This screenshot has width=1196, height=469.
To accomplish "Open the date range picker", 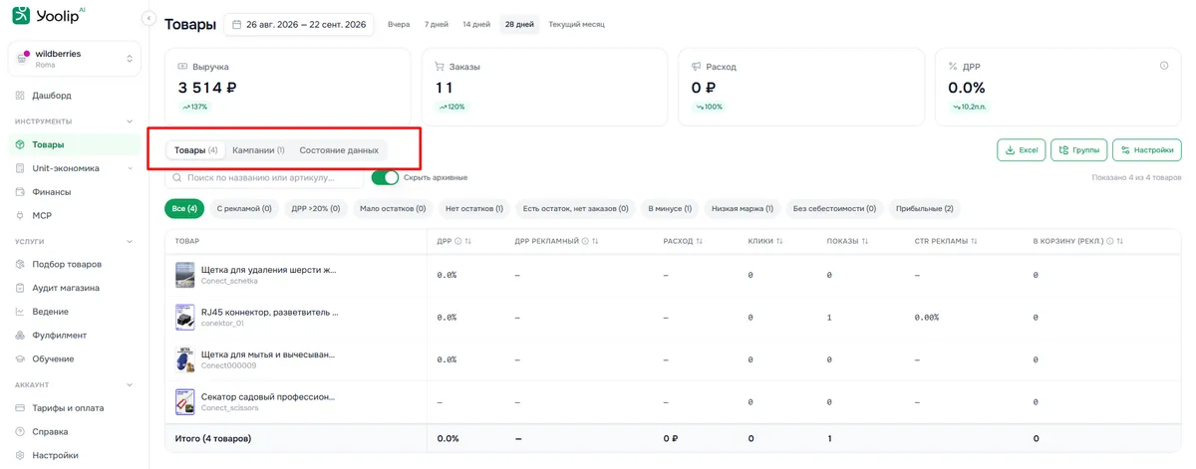I will pyautogui.click(x=298, y=24).
